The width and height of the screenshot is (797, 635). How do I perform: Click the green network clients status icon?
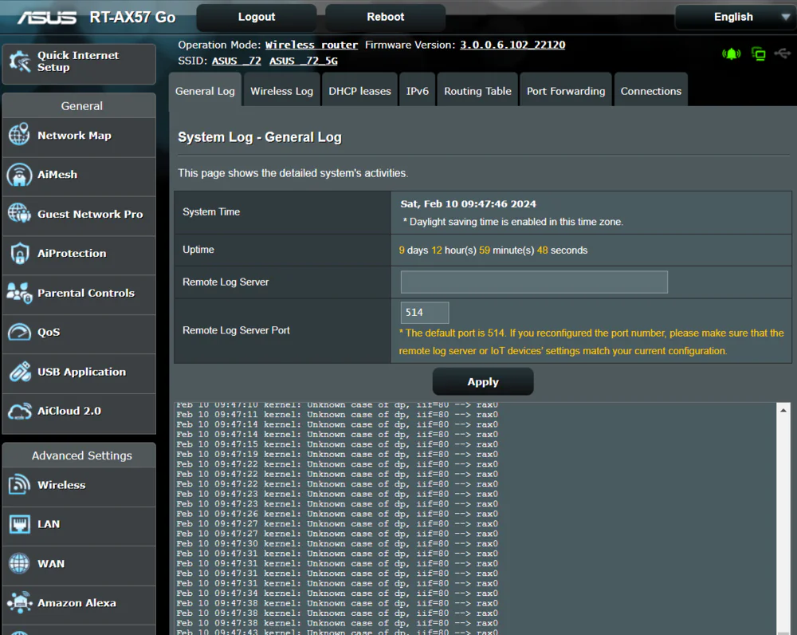tap(759, 53)
